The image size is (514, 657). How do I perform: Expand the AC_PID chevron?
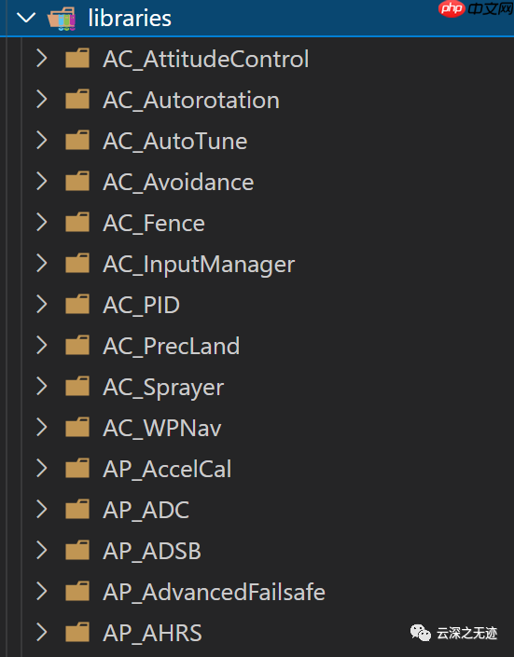coord(42,305)
